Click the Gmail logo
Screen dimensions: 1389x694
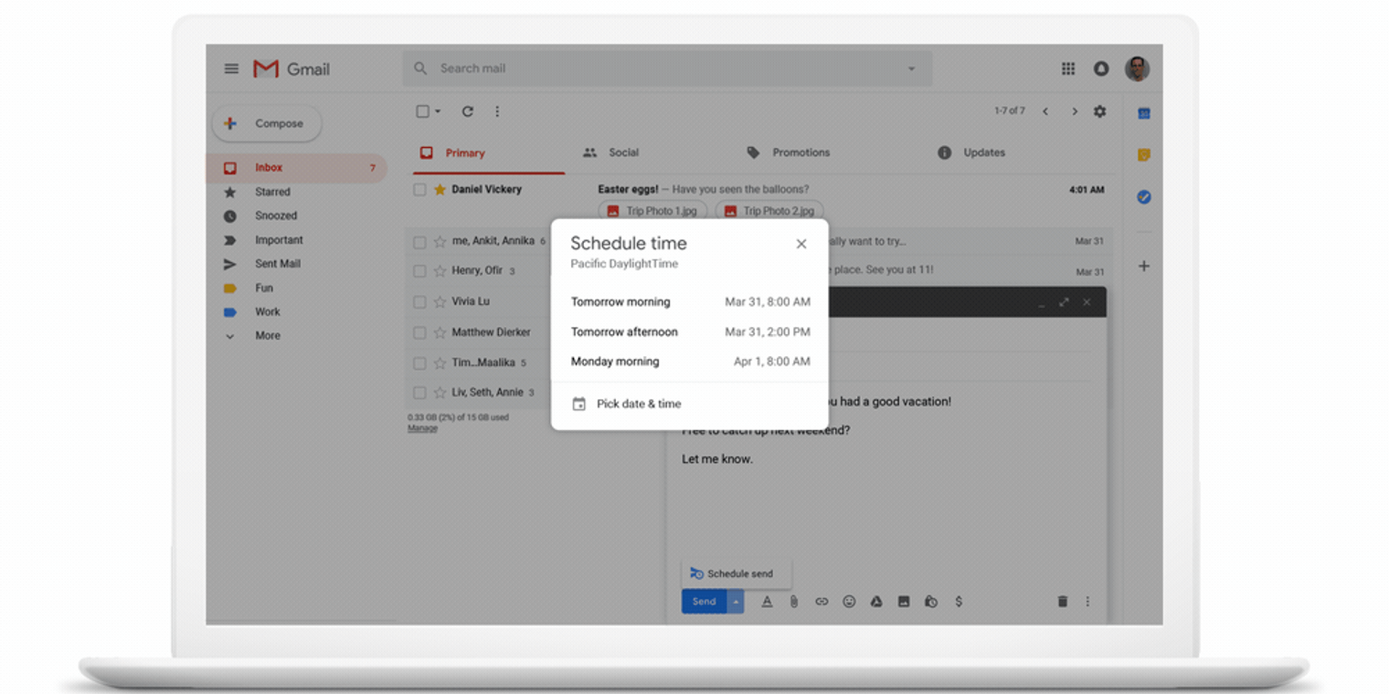(x=292, y=68)
